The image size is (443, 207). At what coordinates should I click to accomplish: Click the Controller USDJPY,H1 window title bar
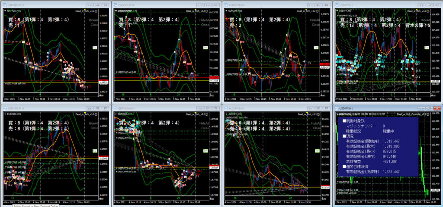tap(388, 108)
